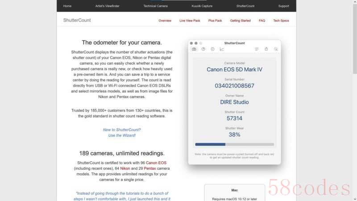
Task: Click the gauge icon in ShutterCount toolbar
Action: (203, 49)
